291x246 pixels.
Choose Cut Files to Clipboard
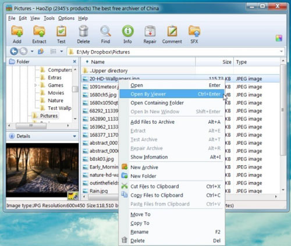pos(172,187)
